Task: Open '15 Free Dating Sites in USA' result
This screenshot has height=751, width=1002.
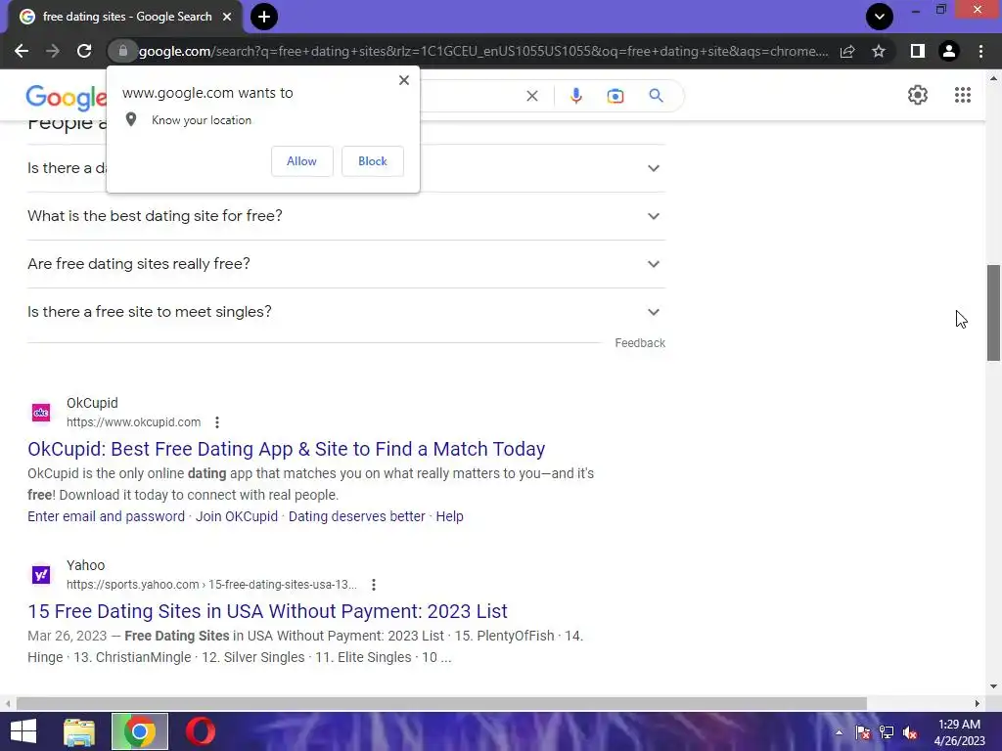Action: (268, 611)
